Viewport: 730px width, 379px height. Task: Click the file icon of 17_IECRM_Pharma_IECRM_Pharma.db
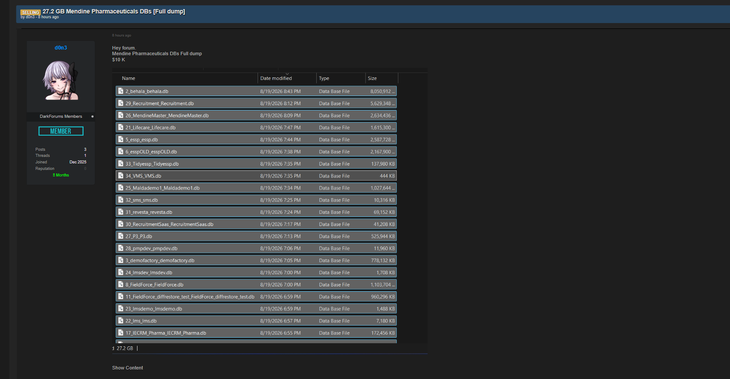point(121,333)
